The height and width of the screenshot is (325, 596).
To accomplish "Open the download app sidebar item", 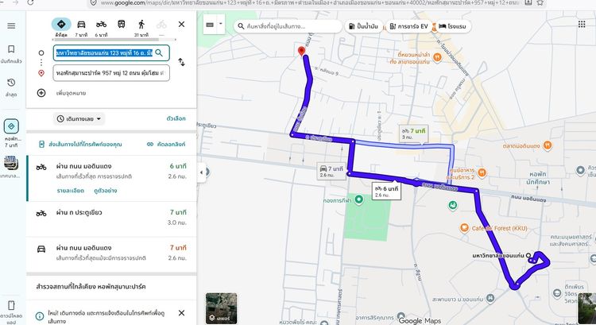I will 11,311.
